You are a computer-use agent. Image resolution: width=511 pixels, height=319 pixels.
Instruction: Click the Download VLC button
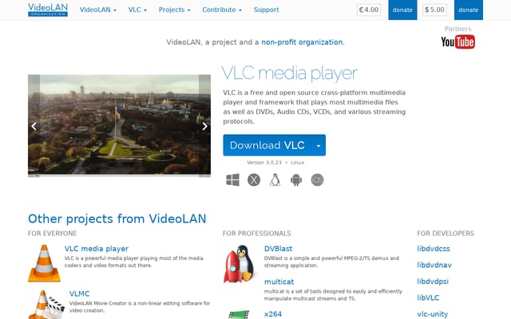click(x=267, y=145)
